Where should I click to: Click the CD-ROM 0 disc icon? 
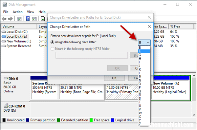(6, 106)
